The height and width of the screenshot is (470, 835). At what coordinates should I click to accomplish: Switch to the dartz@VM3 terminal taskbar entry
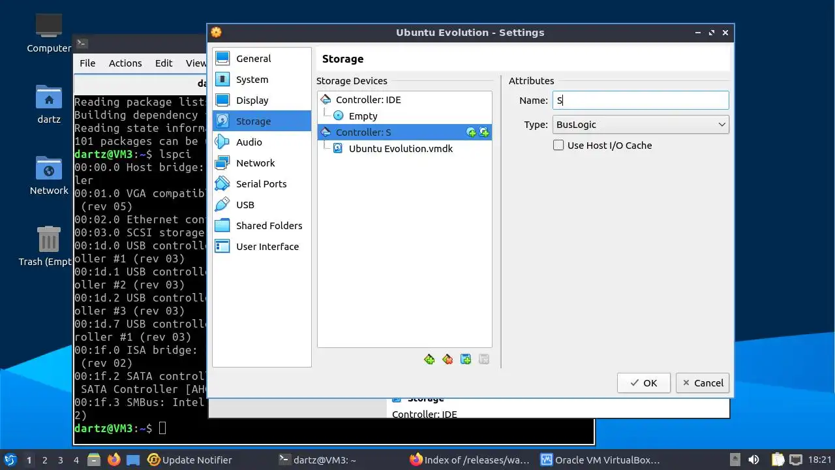pyautogui.click(x=318, y=460)
